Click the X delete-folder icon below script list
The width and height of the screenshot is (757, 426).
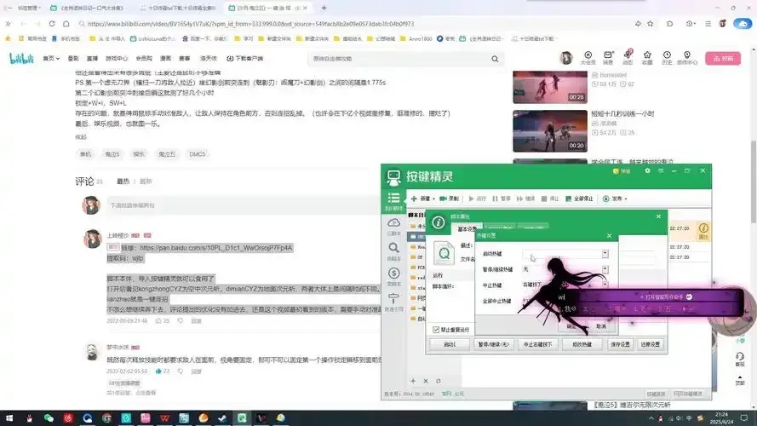(425, 381)
